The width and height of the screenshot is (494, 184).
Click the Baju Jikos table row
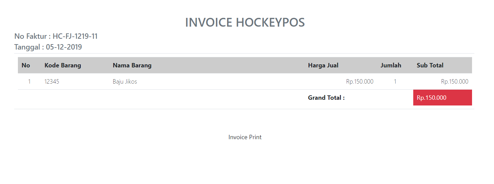pos(245,82)
